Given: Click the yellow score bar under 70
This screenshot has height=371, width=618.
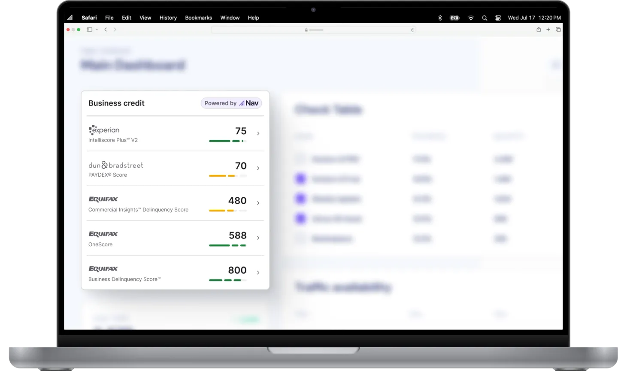Looking at the screenshot, I should (228, 176).
